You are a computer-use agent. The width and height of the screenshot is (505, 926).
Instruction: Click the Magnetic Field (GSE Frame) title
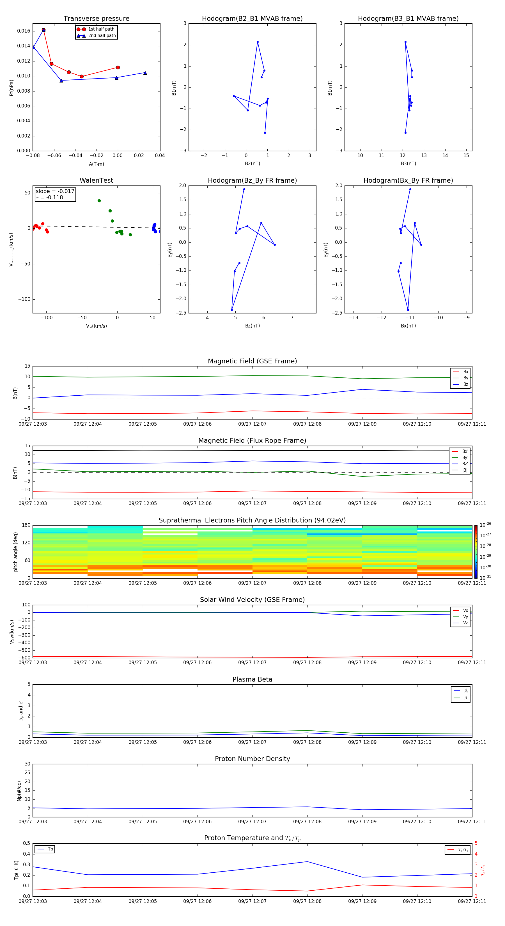pyautogui.click(x=252, y=361)
